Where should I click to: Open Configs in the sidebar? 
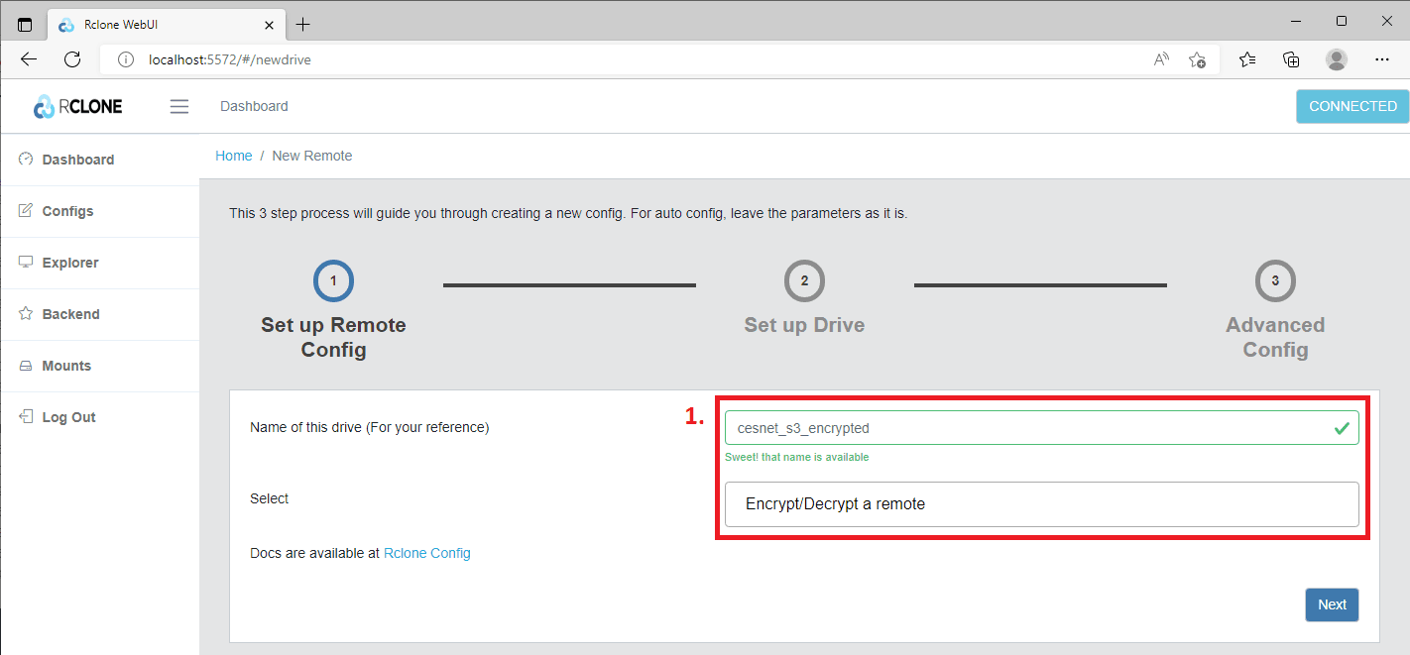[x=67, y=211]
